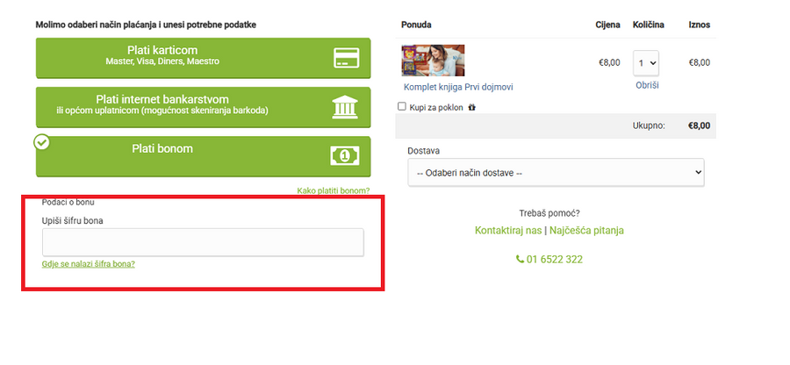Click the cash banknote icon
The height and width of the screenshot is (365, 790).
[x=346, y=155]
